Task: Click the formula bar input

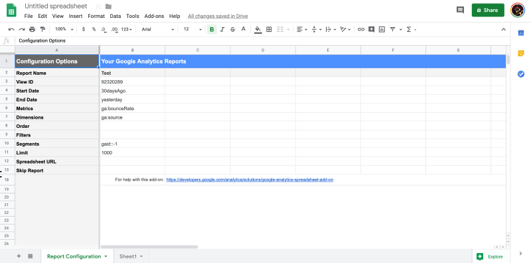Action: pos(262,40)
